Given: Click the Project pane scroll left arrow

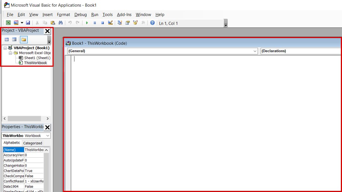Looking at the screenshot, I should pos(5,119).
